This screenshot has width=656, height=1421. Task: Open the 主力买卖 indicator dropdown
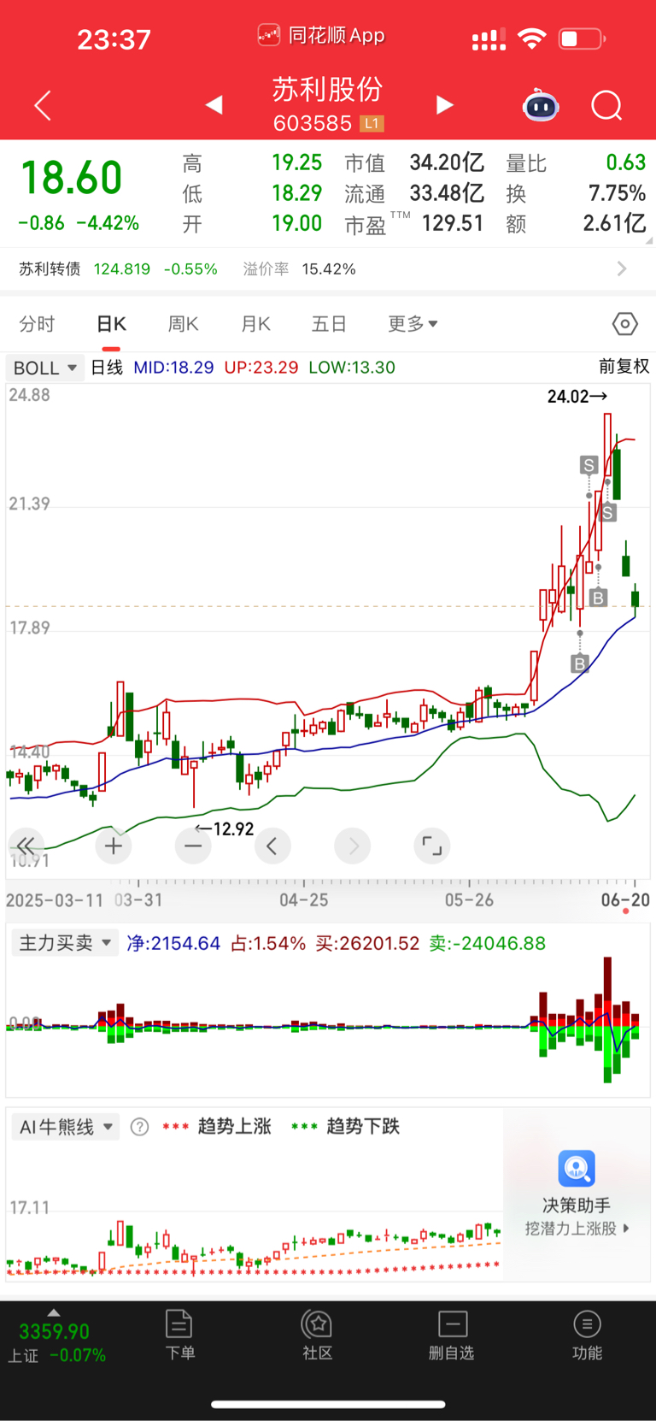[x=65, y=943]
